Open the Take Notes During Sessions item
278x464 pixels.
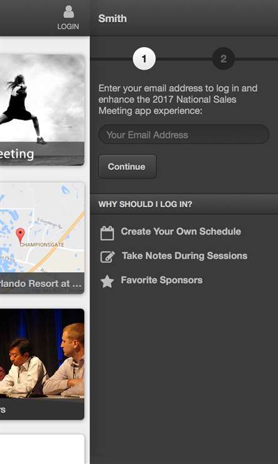point(184,256)
